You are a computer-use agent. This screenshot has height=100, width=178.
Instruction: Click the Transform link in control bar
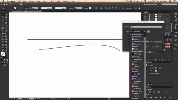pyautogui.click(x=129, y=8)
